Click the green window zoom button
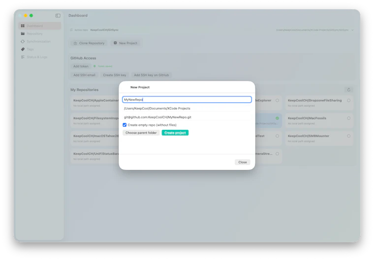374x260 pixels. 31,16
